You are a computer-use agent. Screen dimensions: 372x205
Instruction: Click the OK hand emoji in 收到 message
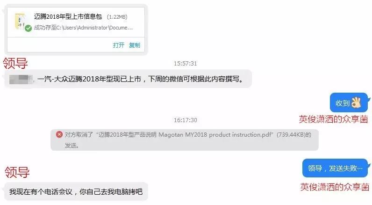click(356, 102)
